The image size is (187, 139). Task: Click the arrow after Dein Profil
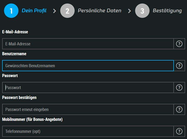pyautogui.click(x=55, y=11)
